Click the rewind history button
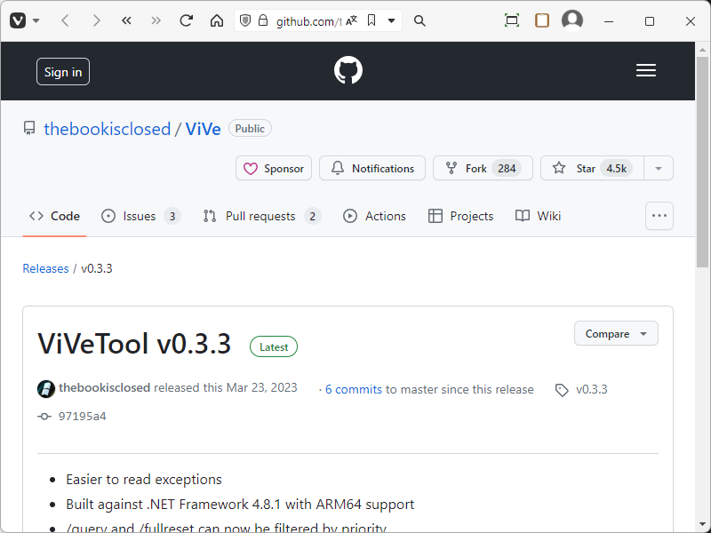 126,20
